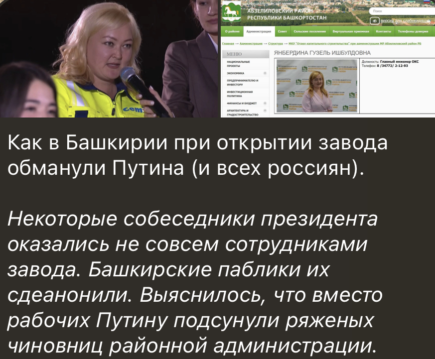Open 'Телефоны доверия' tab
Screen dimensions: 435x359
pos(415,31)
